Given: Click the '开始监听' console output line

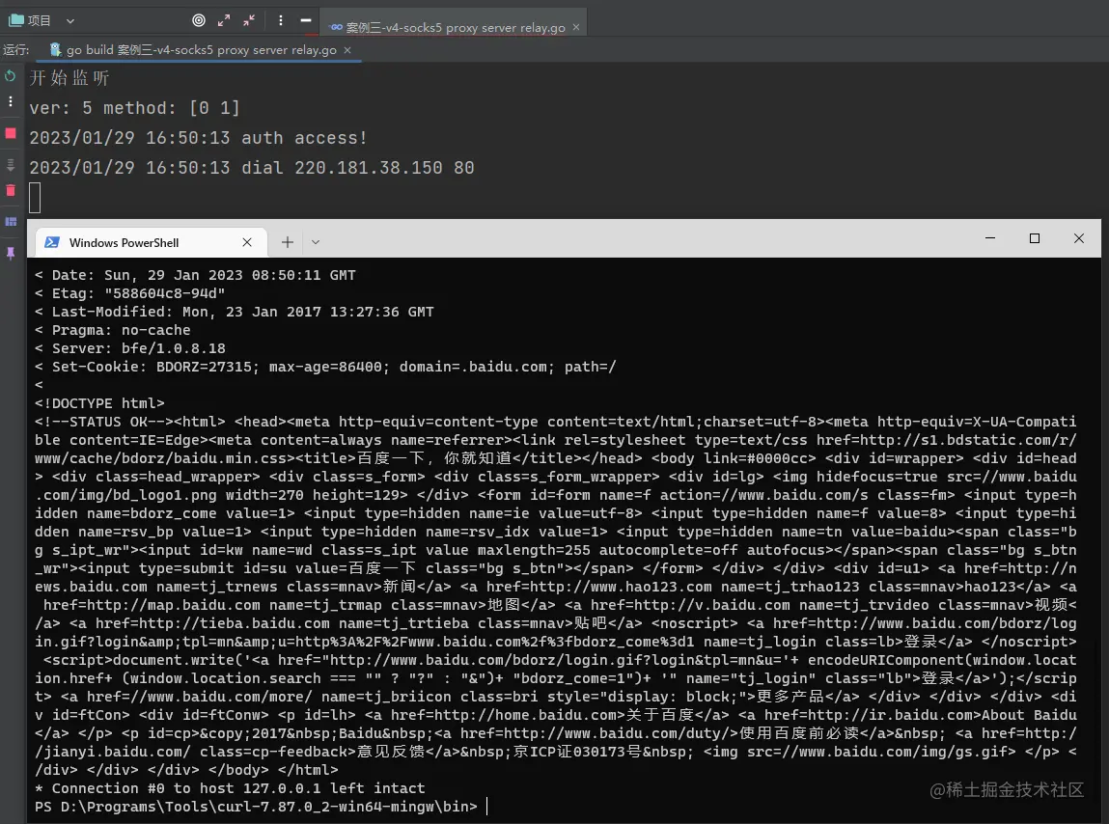Looking at the screenshot, I should [x=69, y=78].
